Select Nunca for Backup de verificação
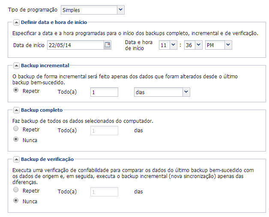This screenshot has height=217, width=269. (x=16, y=200)
